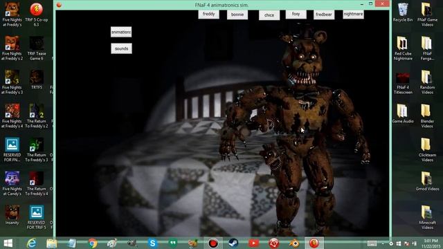
Task: Open Blender from taskbar
Action: pyautogui.click(x=293, y=243)
